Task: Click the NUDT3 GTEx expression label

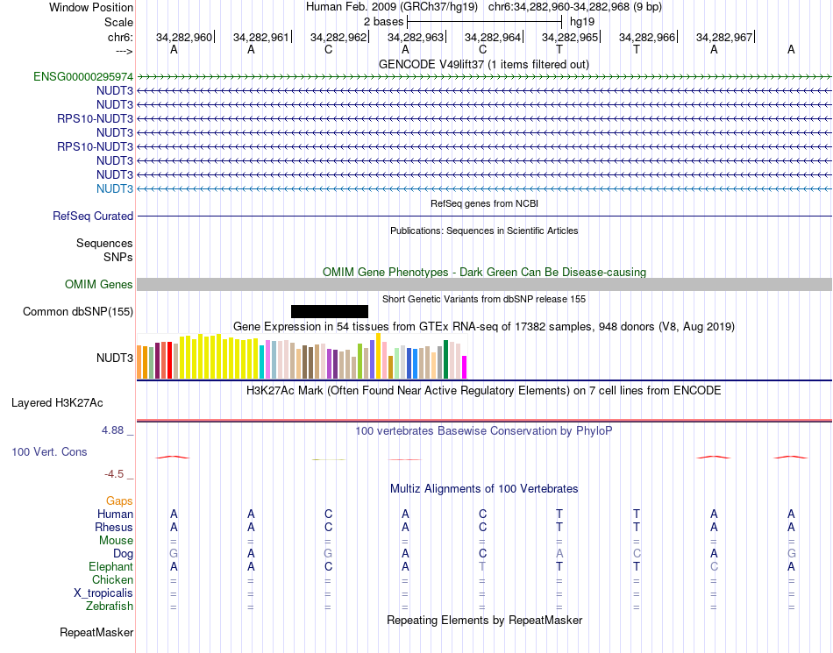Action: [115, 358]
